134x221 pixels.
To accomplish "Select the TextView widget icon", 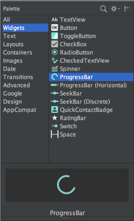I will coord(55,20).
